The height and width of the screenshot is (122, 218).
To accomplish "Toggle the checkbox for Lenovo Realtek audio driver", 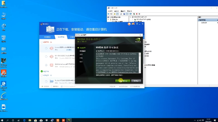I will 46,48.
